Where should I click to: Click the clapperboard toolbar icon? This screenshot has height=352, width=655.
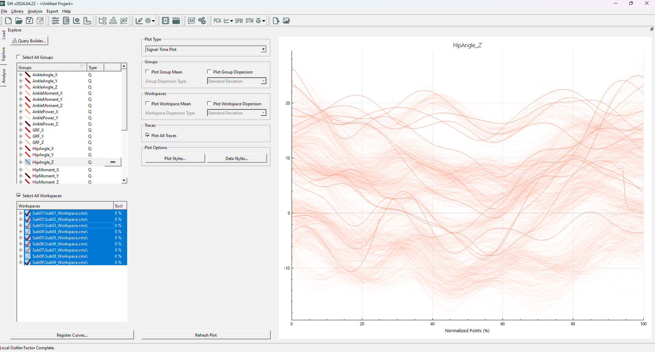[x=176, y=21]
